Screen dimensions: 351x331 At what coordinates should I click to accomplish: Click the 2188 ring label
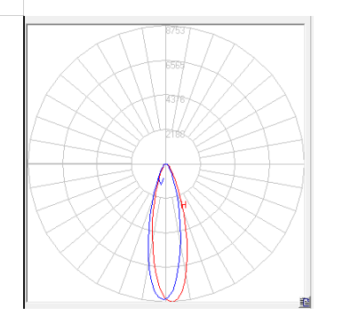(x=175, y=134)
